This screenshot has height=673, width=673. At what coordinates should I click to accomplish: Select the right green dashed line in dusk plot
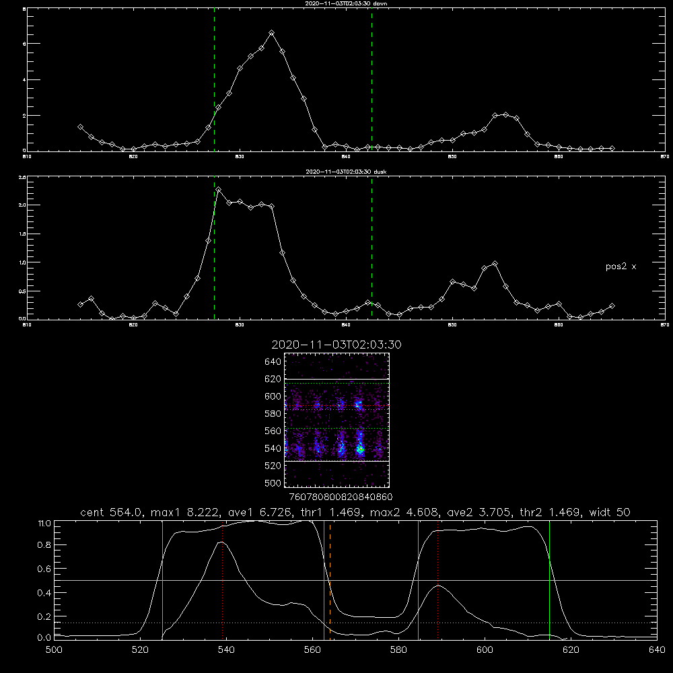(371, 248)
